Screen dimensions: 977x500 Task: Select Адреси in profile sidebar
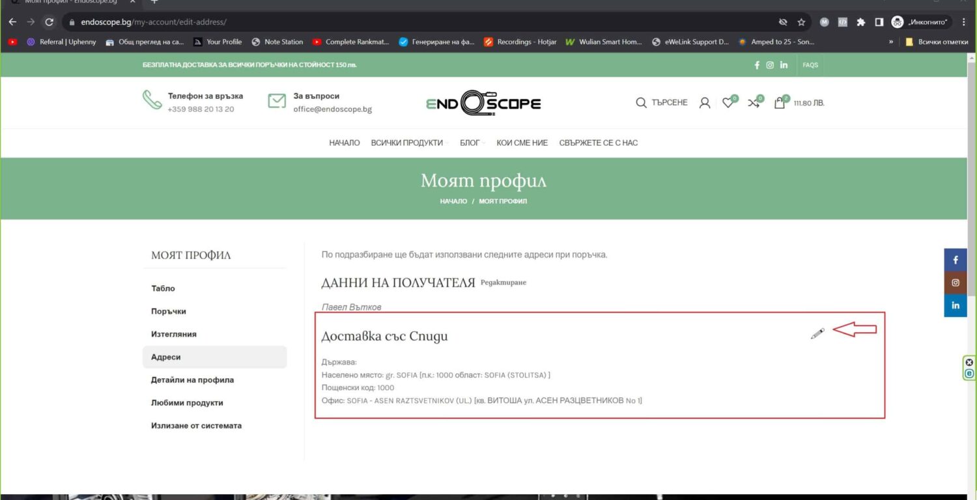[215, 357]
